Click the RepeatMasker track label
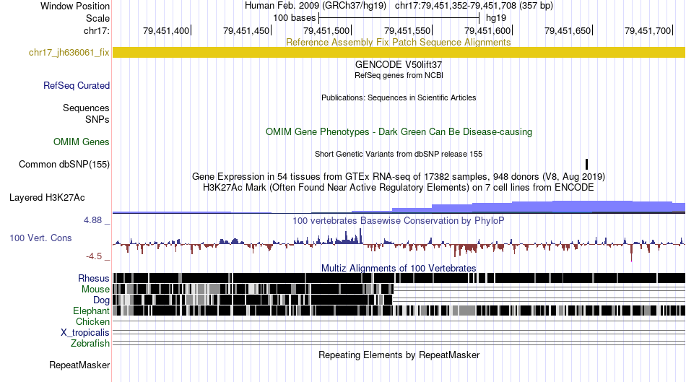686x382 pixels. (x=79, y=365)
